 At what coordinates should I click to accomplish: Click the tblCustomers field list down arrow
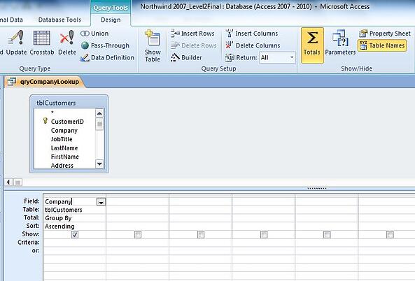99,164
